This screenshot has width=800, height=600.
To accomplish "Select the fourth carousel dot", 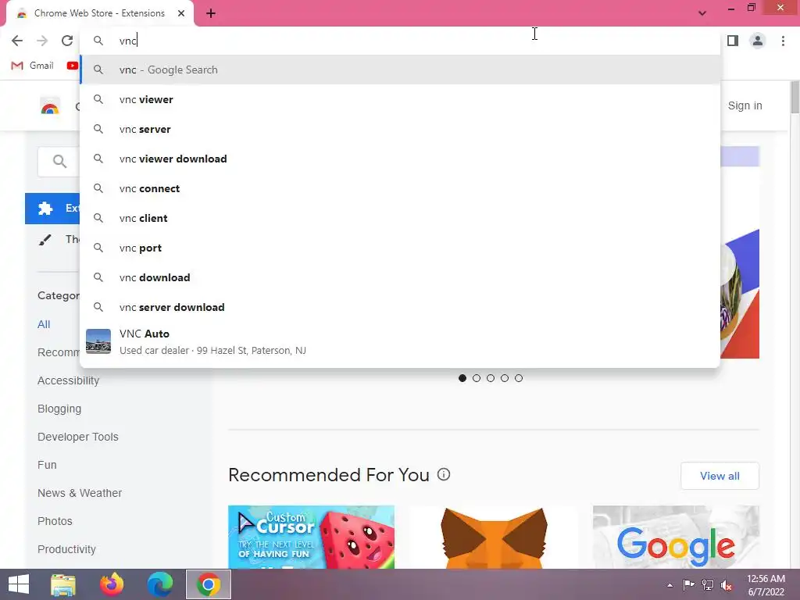I will tap(505, 378).
